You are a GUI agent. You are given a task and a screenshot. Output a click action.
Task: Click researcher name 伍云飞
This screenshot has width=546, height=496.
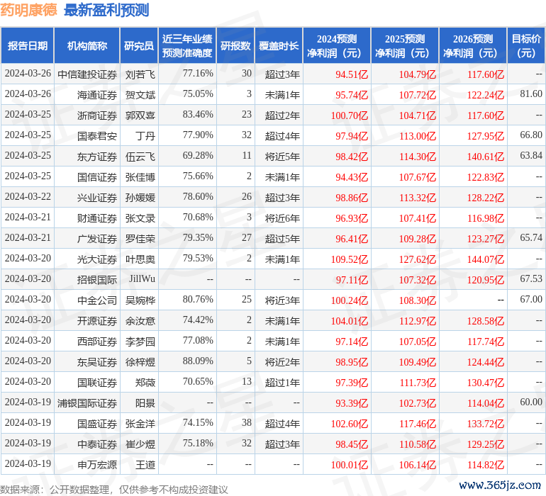point(140,157)
